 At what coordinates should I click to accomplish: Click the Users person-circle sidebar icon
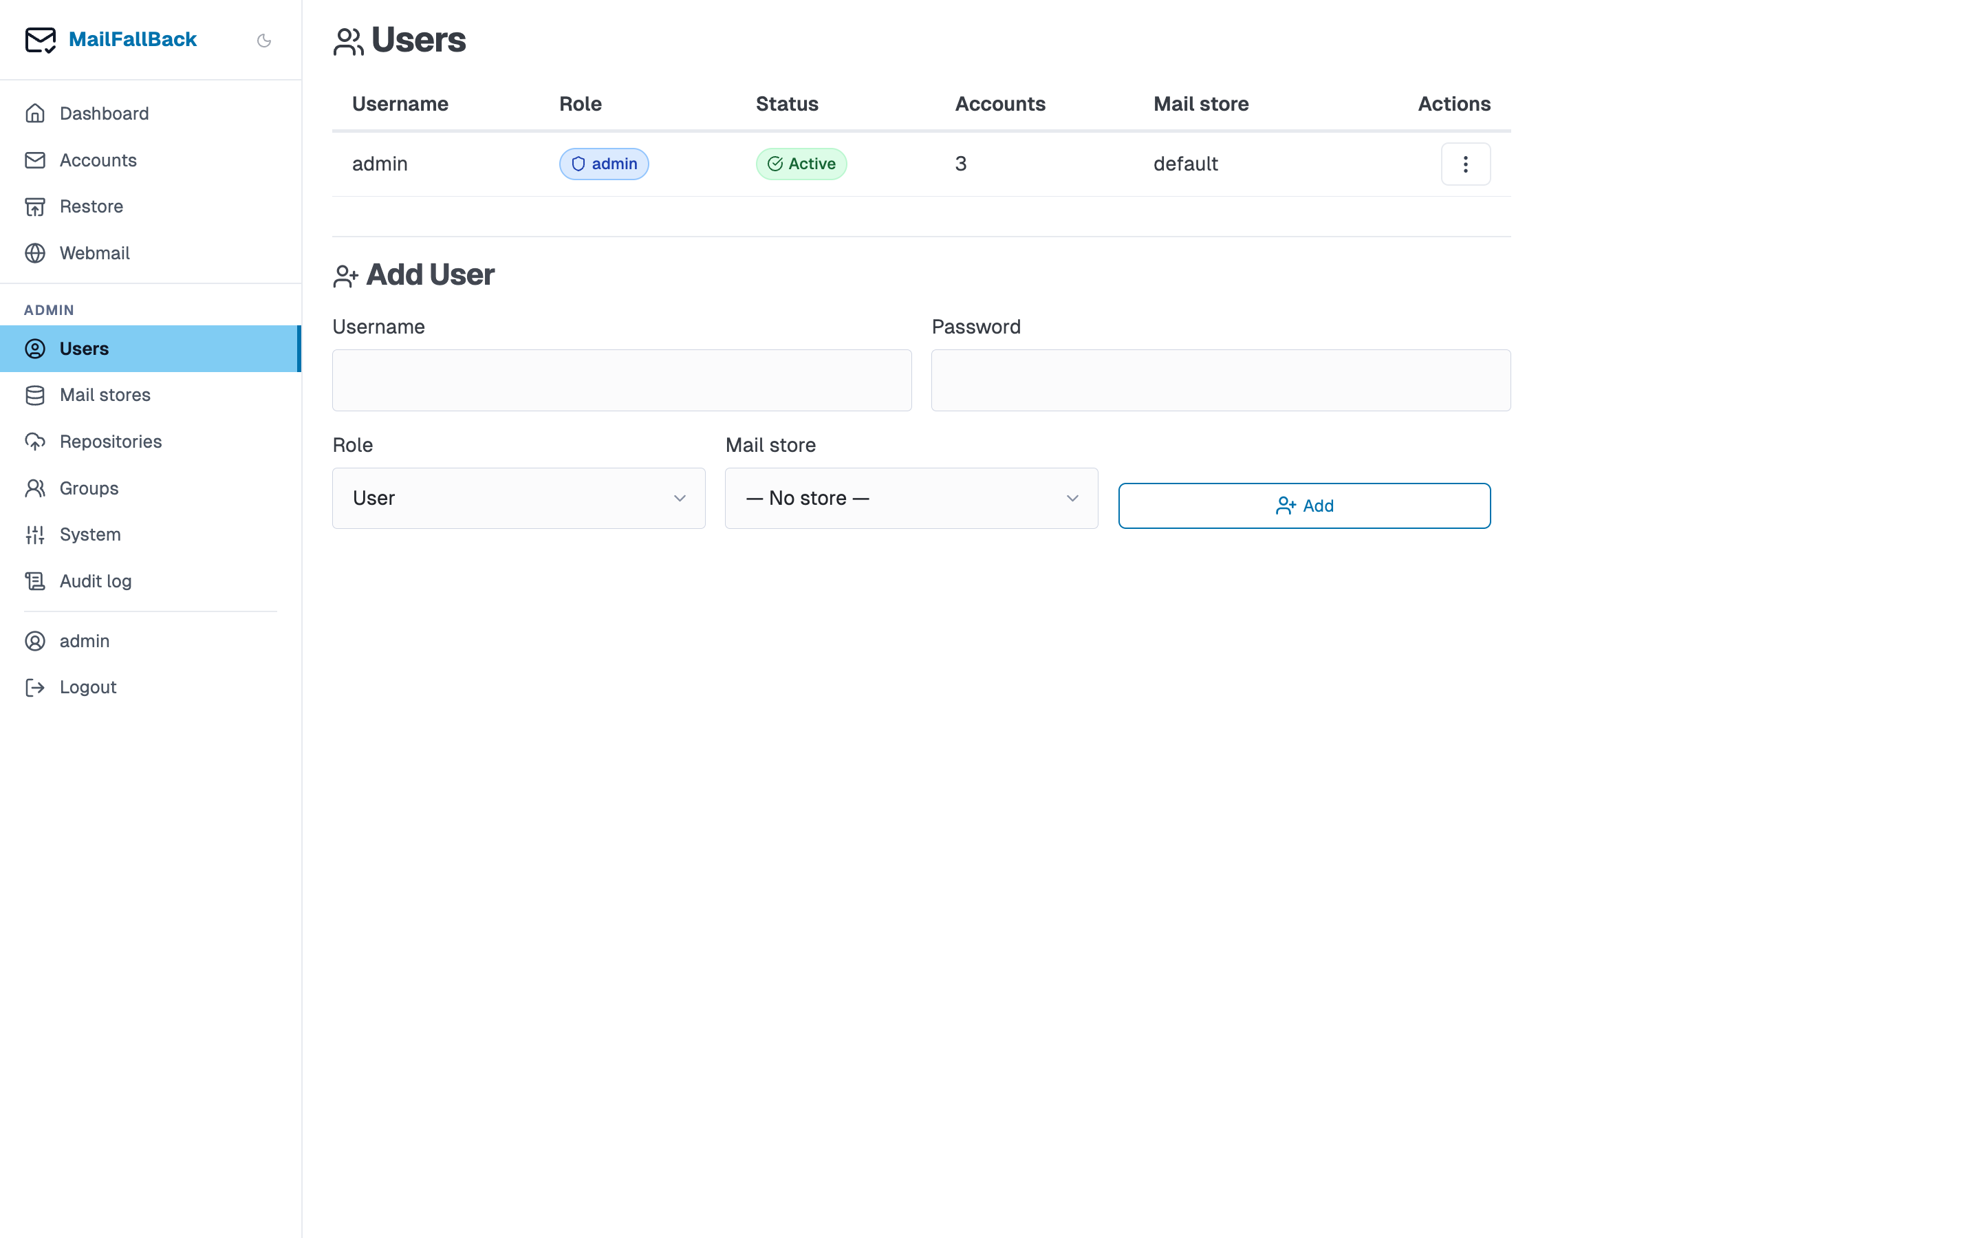pos(35,349)
